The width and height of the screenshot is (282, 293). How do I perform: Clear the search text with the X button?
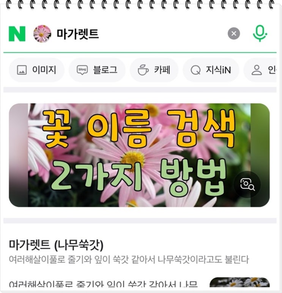(x=233, y=33)
